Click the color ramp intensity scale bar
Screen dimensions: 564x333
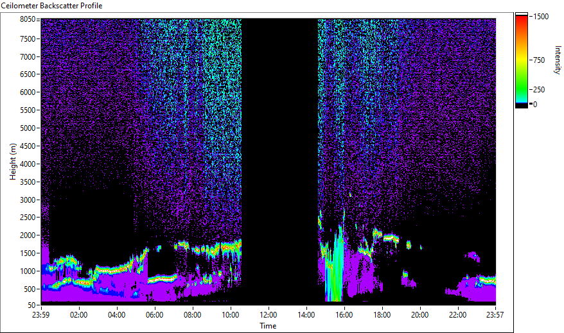coord(521,60)
